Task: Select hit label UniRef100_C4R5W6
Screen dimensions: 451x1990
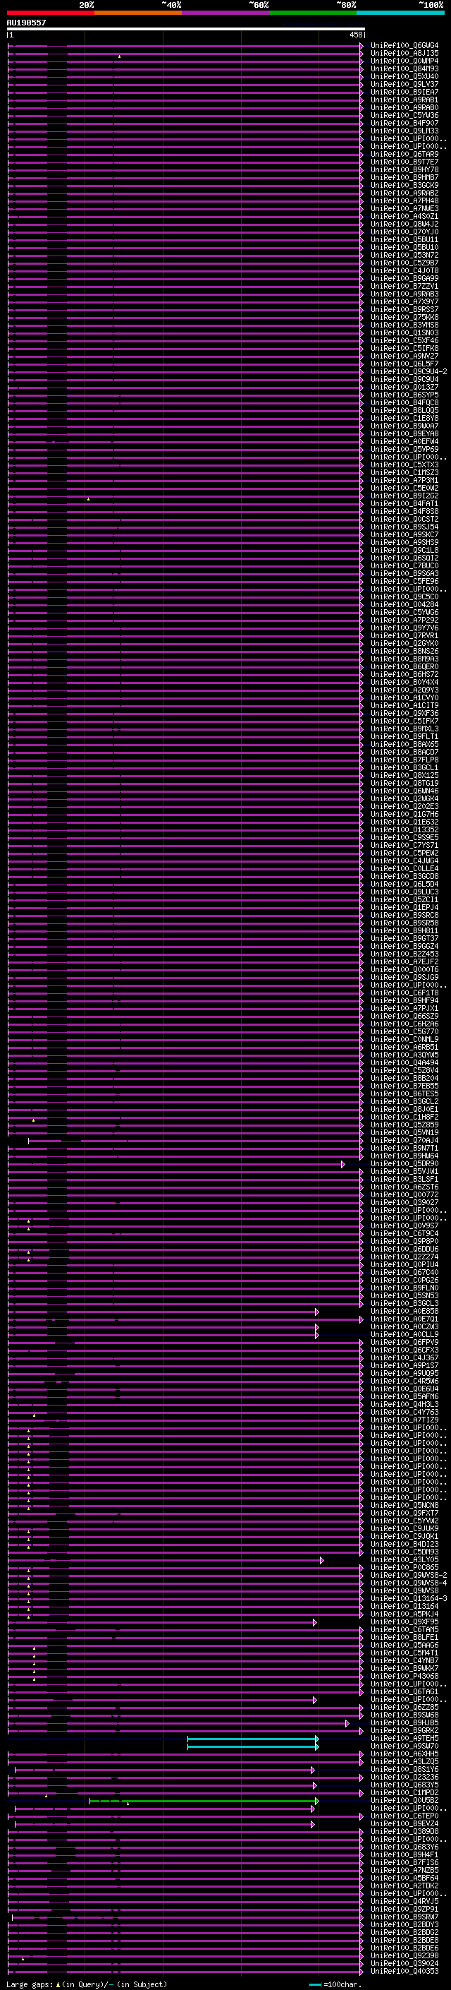Action: (x=404, y=1381)
